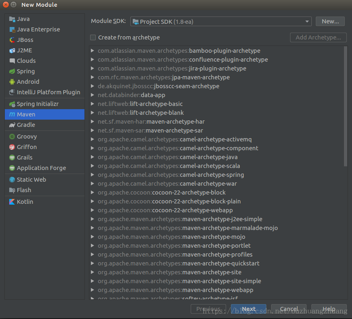Select Java Enterprise label

38,29
